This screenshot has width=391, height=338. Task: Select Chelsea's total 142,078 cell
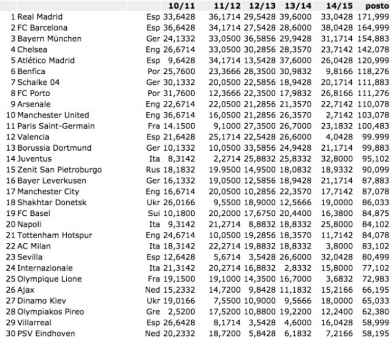[373, 49]
